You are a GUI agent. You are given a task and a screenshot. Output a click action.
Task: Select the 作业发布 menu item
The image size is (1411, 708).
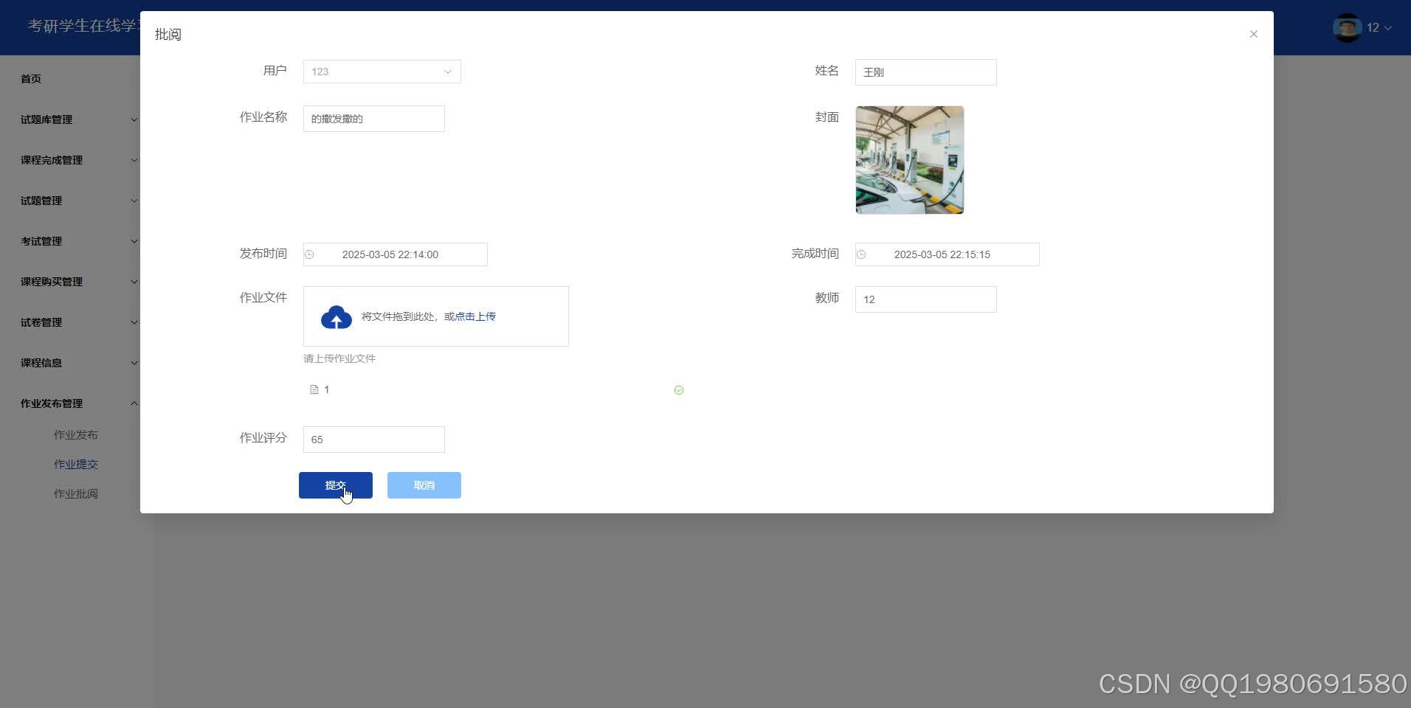pyautogui.click(x=76, y=434)
